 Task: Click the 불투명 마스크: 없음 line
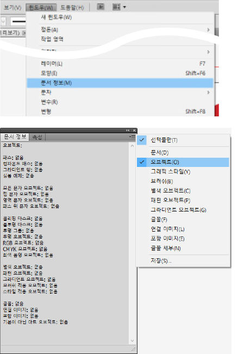[x=23, y=225]
